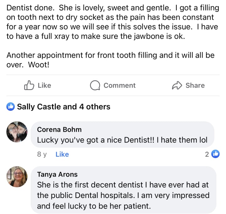Tap the thumbs-up icon on the post
The width and height of the screenshot is (226, 214).
[29, 85]
